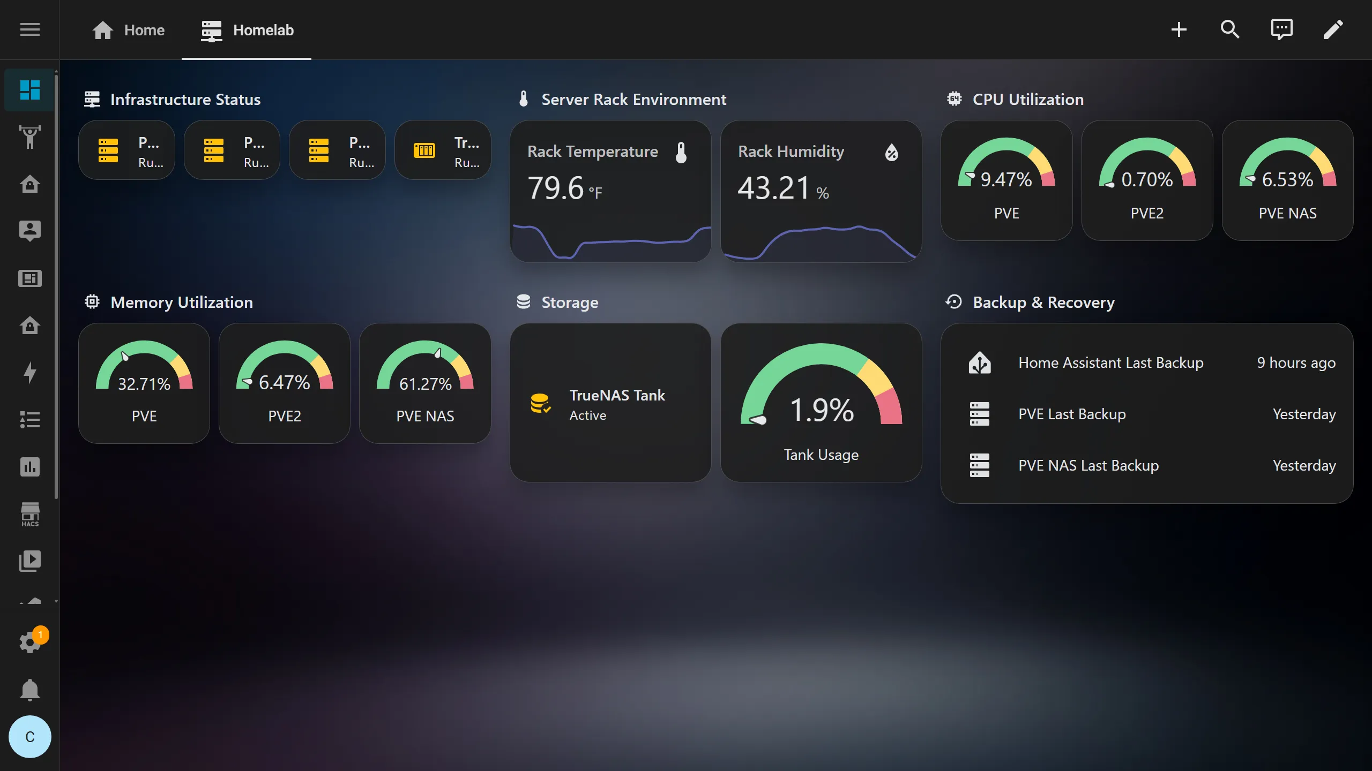Open the to-do list sidebar icon
The height and width of the screenshot is (771, 1372).
[29, 420]
